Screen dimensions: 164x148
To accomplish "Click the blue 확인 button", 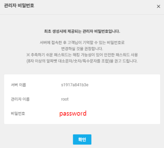I will 82,139.
